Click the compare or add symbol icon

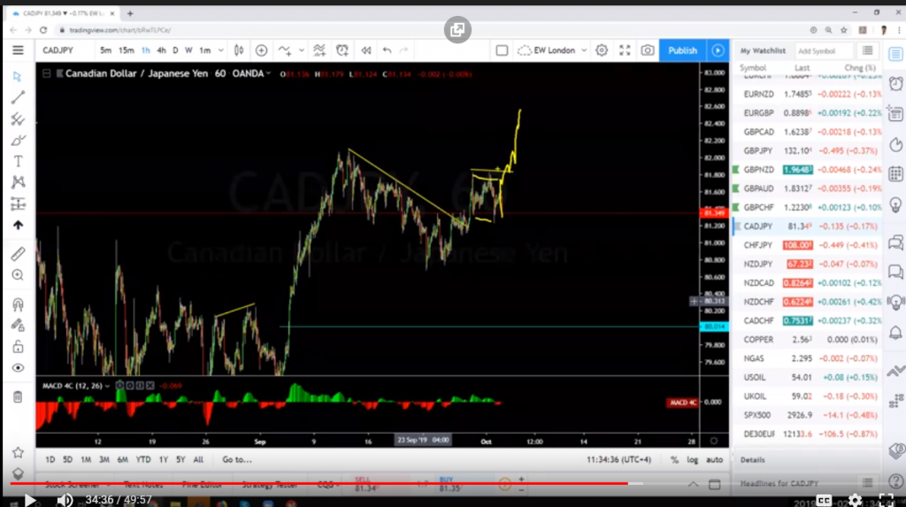[x=261, y=50]
